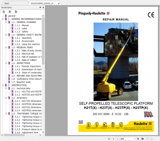Collapse the Bookmarks panel with the left arrow
The height and width of the screenshot is (141, 160).
point(43,7)
